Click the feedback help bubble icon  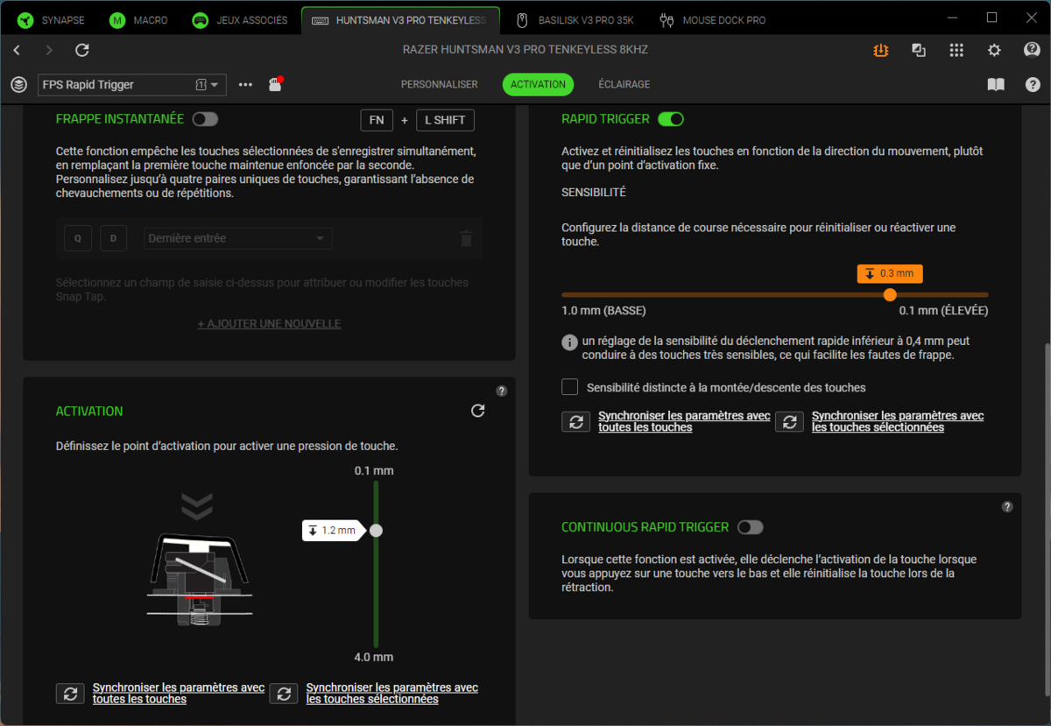click(x=1033, y=50)
